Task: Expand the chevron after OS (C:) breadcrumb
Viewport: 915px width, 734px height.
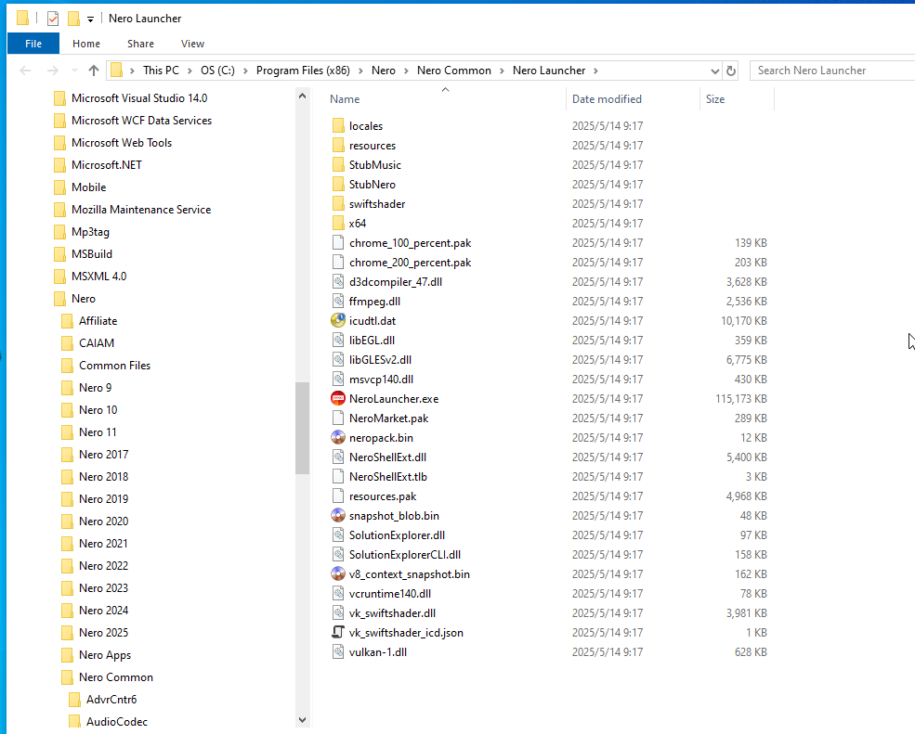Action: pyautogui.click(x=245, y=71)
